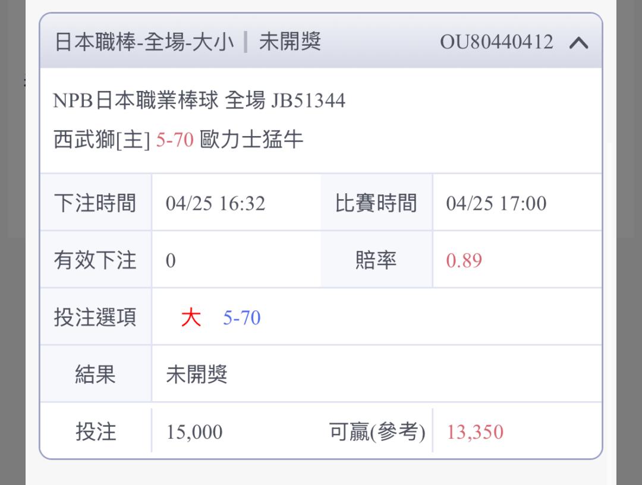This screenshot has width=642, height=485.
Task: Click the NPB日本職業棒球 全場 JB51344 line
Action: (199, 100)
